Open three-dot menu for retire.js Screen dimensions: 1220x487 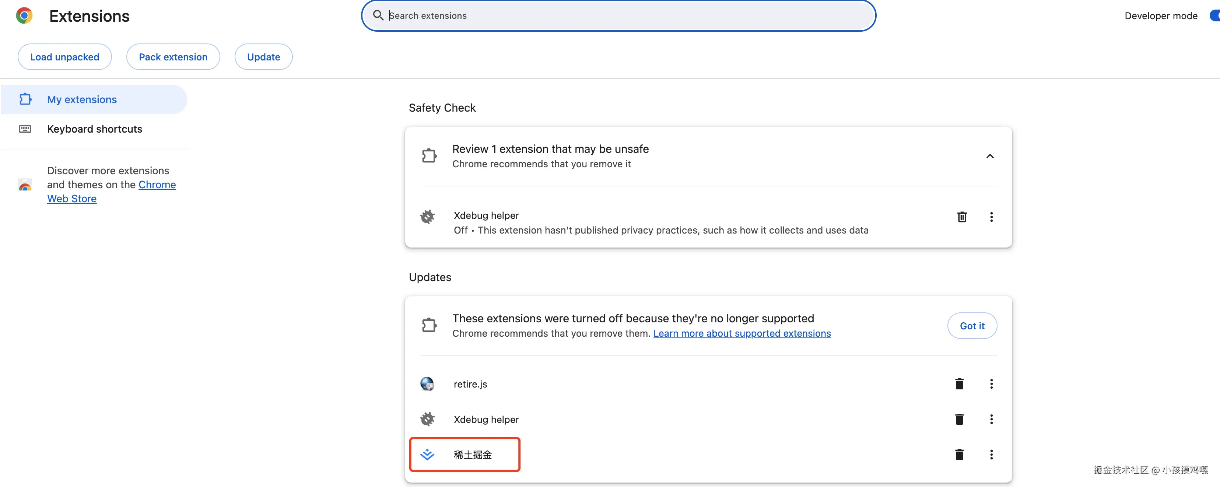pyautogui.click(x=991, y=384)
